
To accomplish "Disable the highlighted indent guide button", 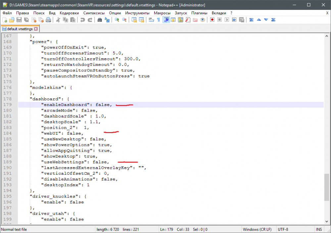I will [166, 20].
